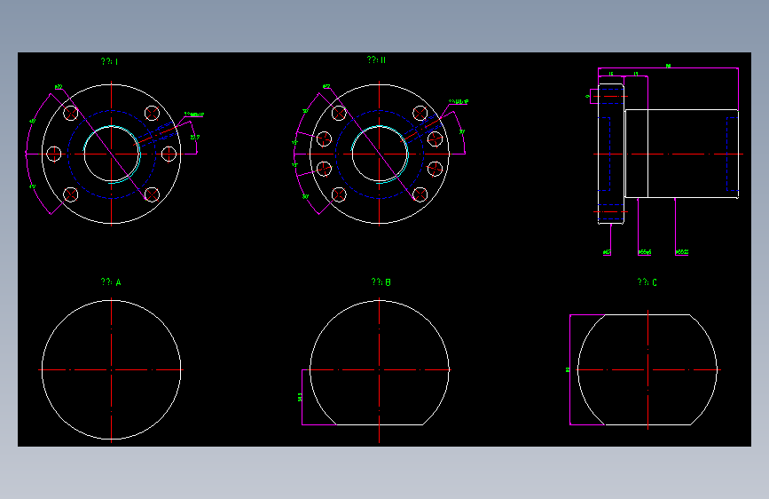Image resolution: width=769 pixels, height=499 pixels.
Task: Click the "??: A" view title label
Action: click(x=111, y=282)
